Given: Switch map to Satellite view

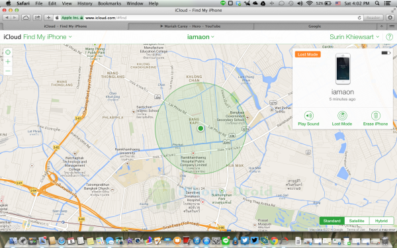Looking at the screenshot, I should [357, 221].
